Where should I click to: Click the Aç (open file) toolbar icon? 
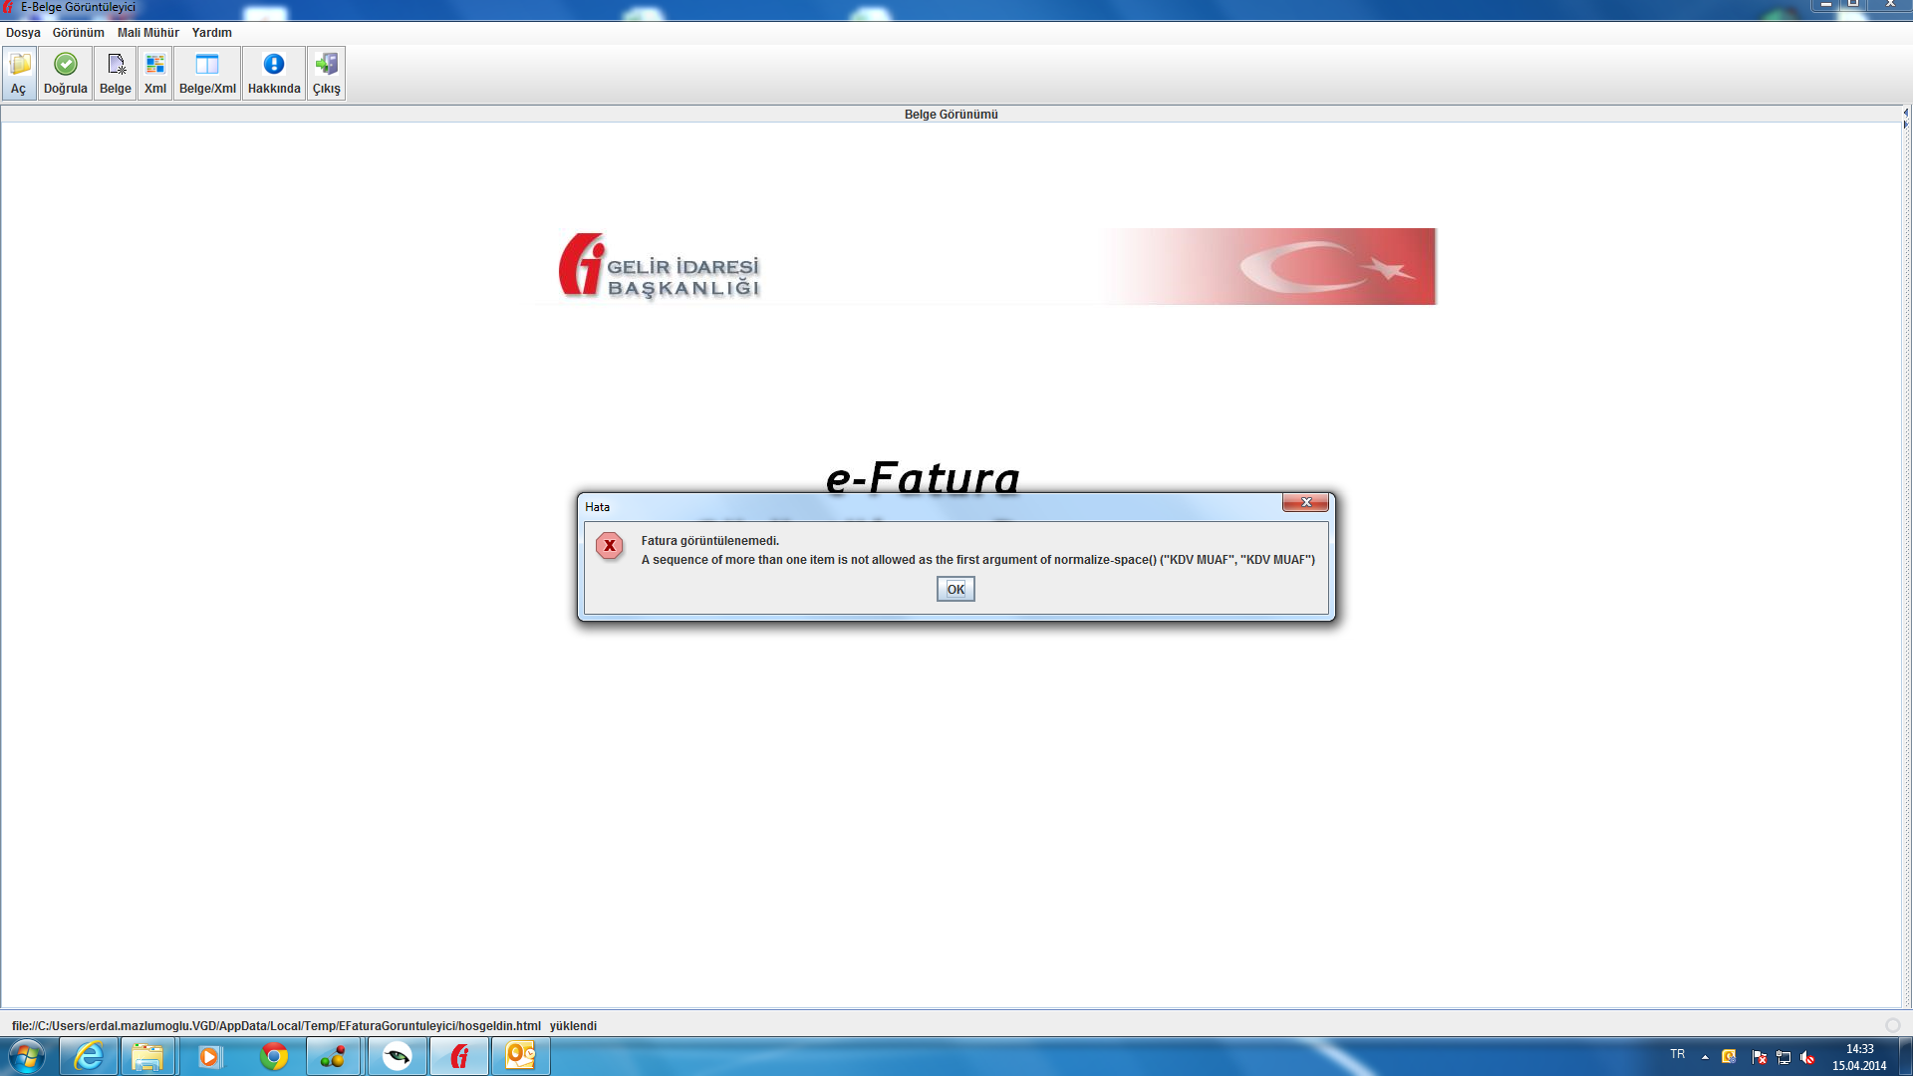[19, 73]
